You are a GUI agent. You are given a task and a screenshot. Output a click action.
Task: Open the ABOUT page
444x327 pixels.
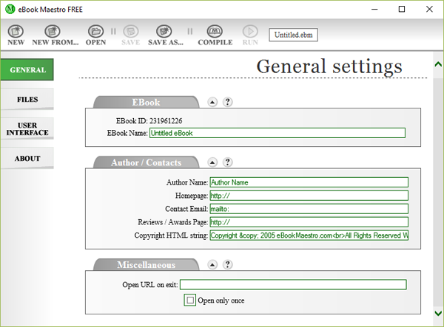[x=27, y=159]
